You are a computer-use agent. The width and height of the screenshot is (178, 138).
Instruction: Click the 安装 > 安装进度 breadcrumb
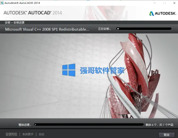[x=15, y=23]
